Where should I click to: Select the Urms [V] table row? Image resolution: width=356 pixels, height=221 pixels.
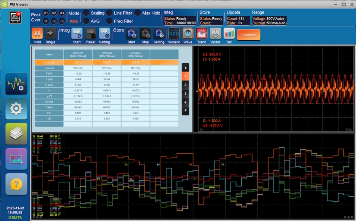click(x=49, y=62)
